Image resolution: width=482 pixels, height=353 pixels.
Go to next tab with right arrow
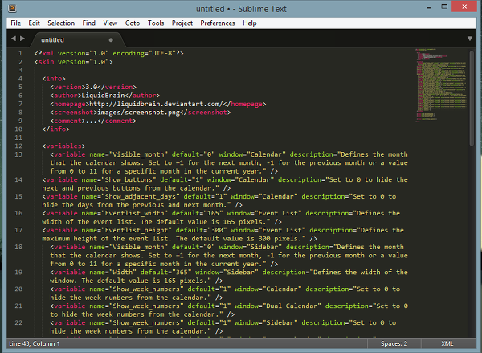22,39
